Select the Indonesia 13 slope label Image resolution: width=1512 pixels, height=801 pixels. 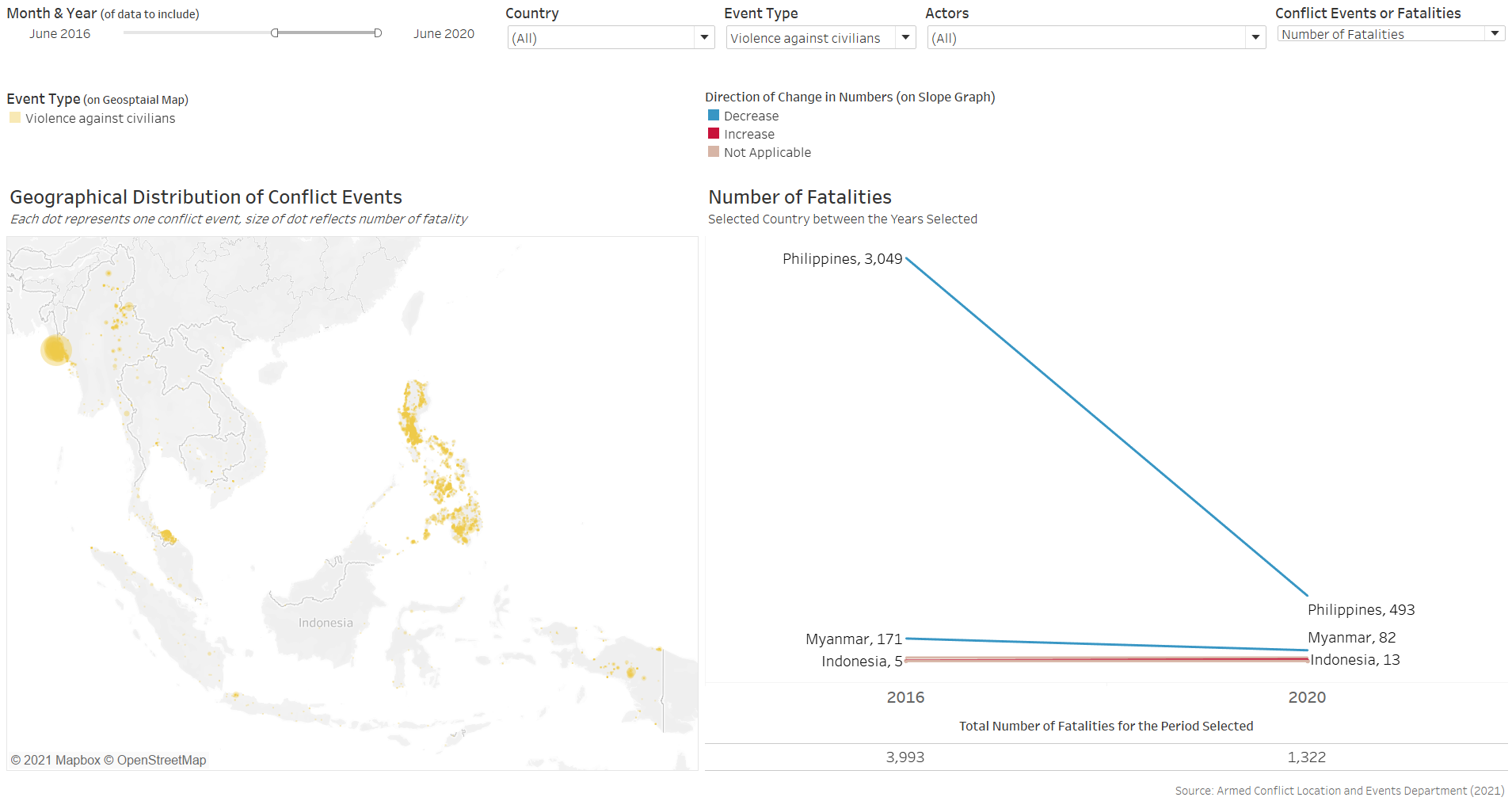tap(1354, 660)
